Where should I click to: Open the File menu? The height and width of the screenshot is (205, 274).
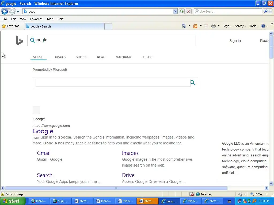point(5,19)
